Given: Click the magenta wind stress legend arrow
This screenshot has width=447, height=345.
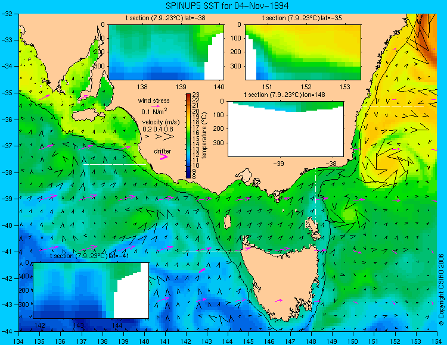Looking at the screenshot, I should click(156, 106).
